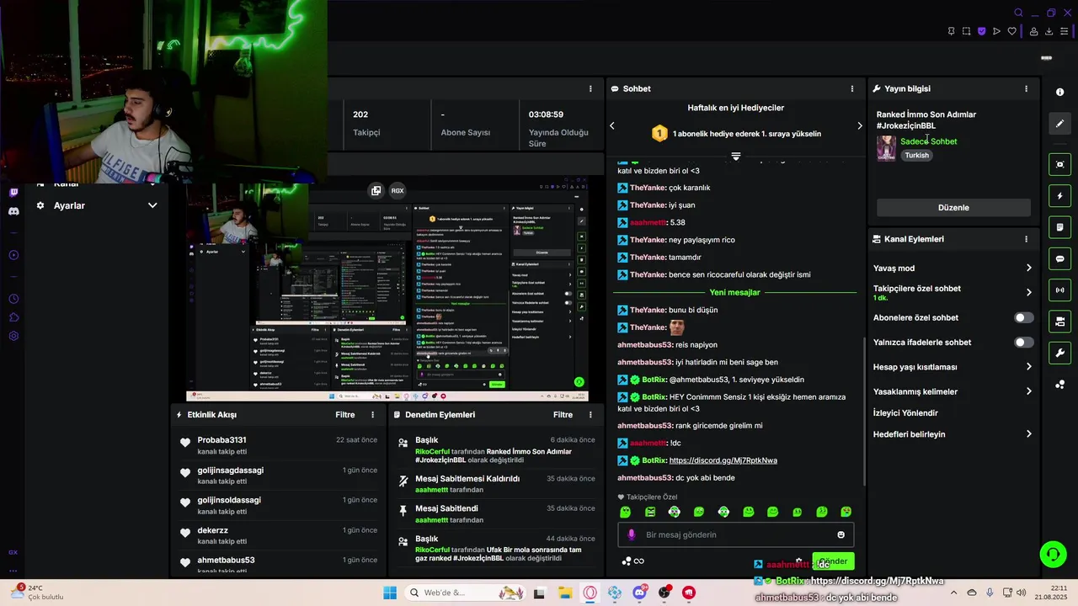Click the wrench tools icon in right toolbar

pos(1060,353)
